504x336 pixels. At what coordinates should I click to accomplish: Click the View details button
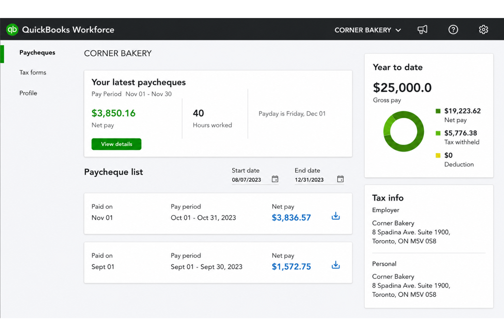point(116,144)
